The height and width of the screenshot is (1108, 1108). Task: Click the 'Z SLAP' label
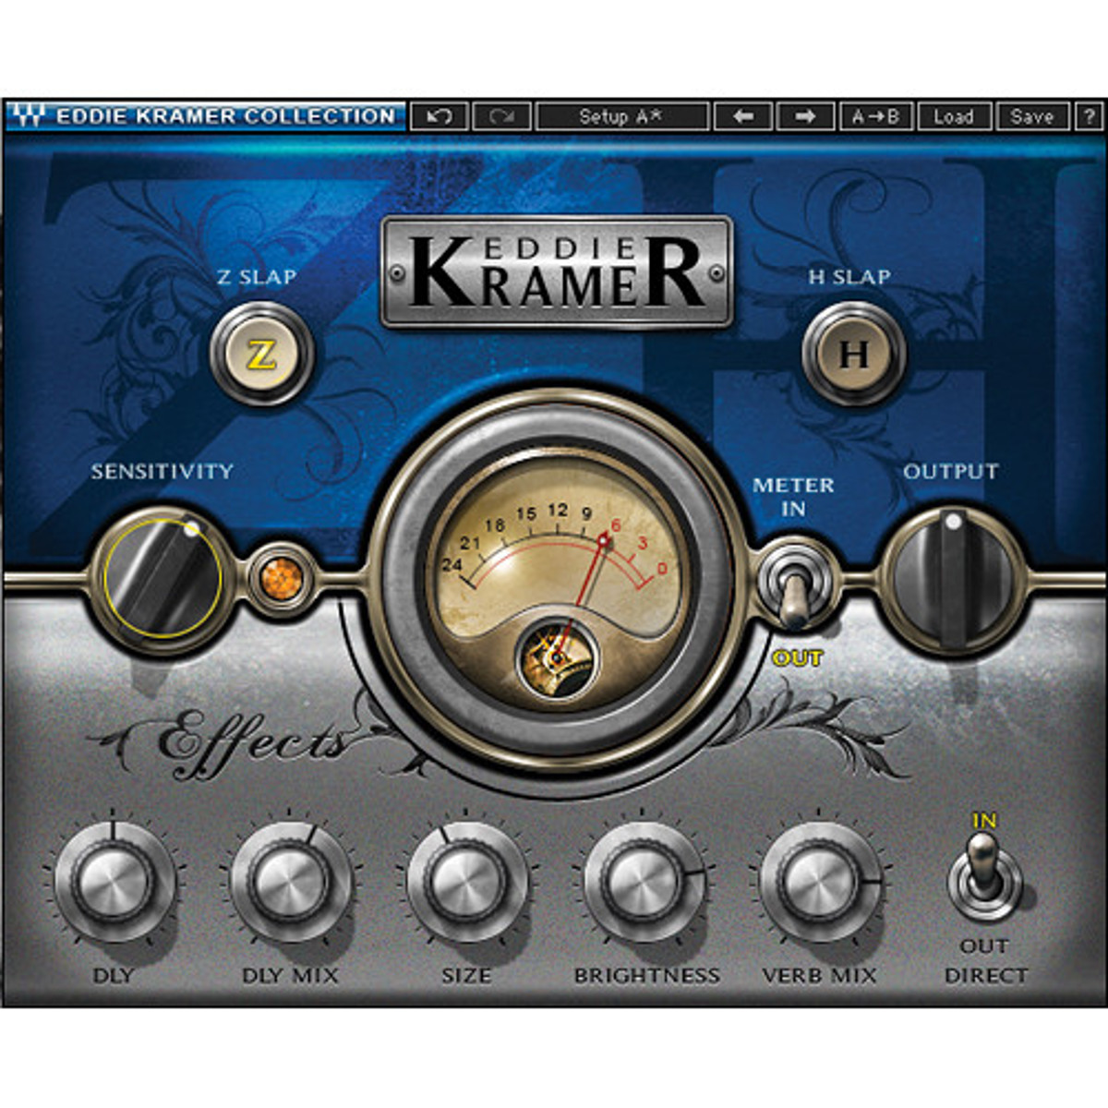(x=257, y=276)
